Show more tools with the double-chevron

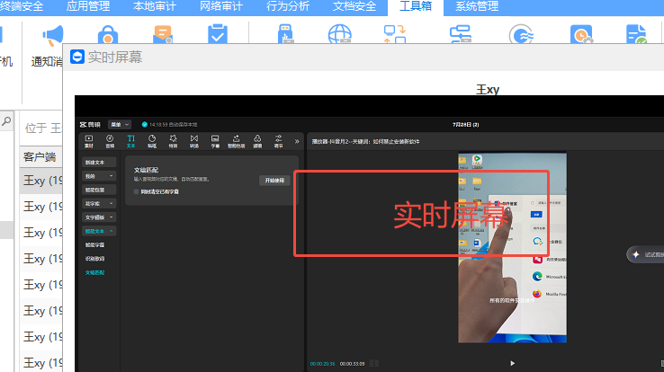pos(297,141)
